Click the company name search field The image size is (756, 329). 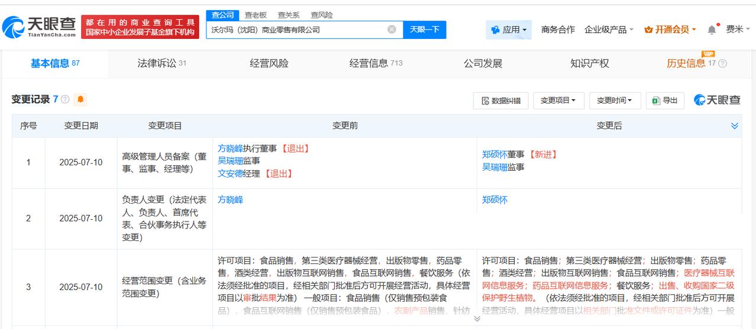click(296, 30)
